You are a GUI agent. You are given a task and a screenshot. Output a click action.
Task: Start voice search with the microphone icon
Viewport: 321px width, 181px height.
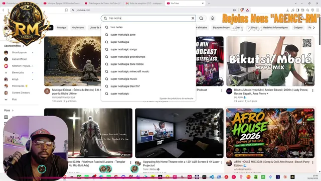pyautogui.click(x=213, y=18)
